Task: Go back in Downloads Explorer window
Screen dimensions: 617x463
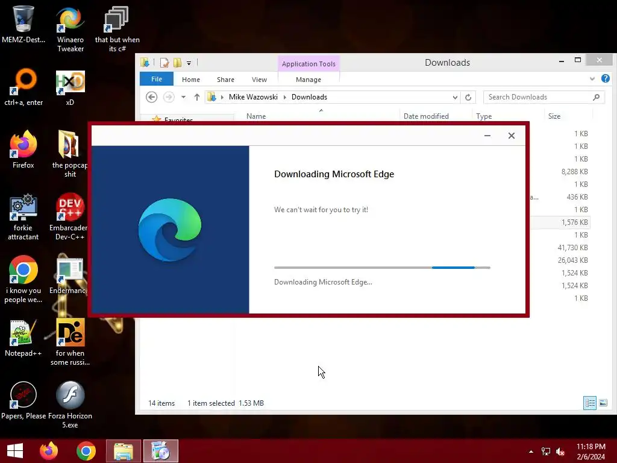Action: [x=151, y=97]
